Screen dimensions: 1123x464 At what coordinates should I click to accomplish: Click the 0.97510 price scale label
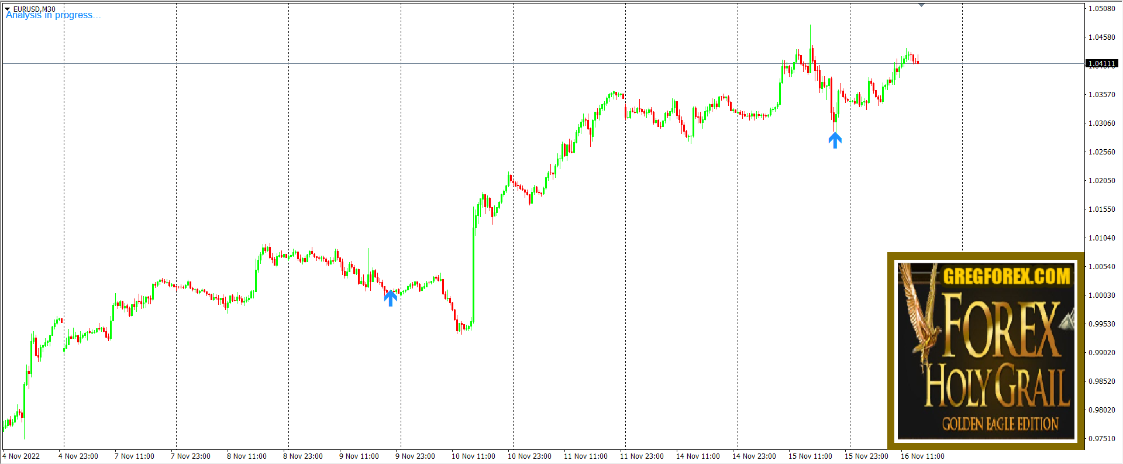click(1101, 438)
